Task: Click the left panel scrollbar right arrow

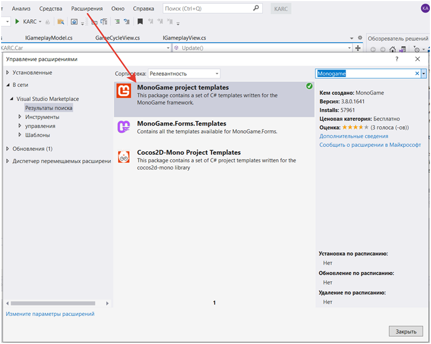Action: [107, 303]
